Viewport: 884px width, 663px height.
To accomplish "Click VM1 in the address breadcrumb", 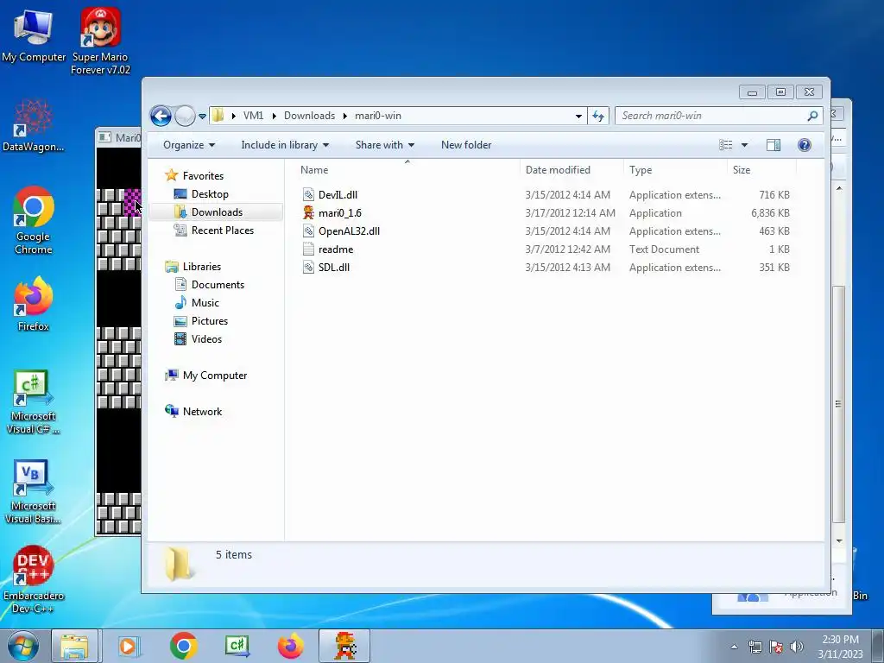I will coord(253,117).
